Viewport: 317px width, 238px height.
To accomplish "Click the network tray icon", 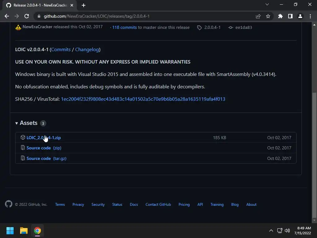I will point(280,231).
